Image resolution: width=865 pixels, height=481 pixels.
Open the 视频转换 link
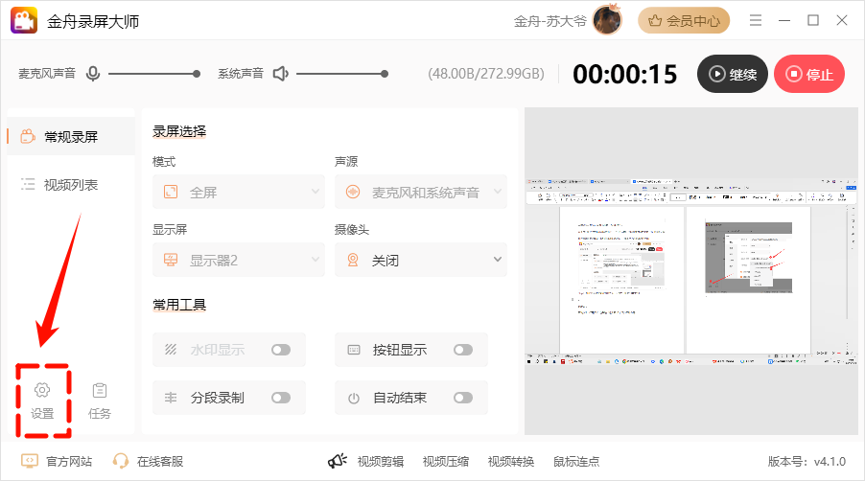[511, 462]
